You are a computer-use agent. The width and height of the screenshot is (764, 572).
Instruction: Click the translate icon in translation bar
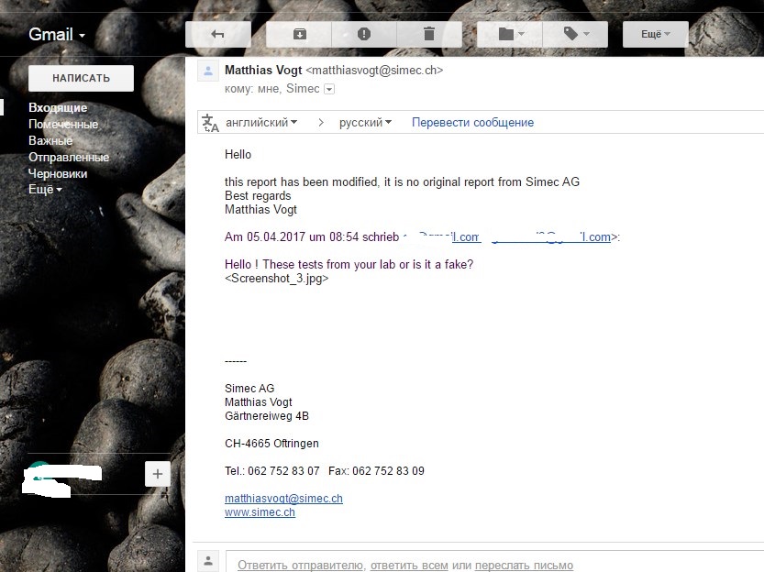tap(211, 122)
